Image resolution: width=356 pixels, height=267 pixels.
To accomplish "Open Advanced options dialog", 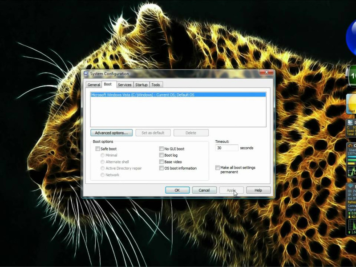I will (x=112, y=133).
